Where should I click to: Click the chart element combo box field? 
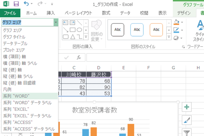click(28, 22)
